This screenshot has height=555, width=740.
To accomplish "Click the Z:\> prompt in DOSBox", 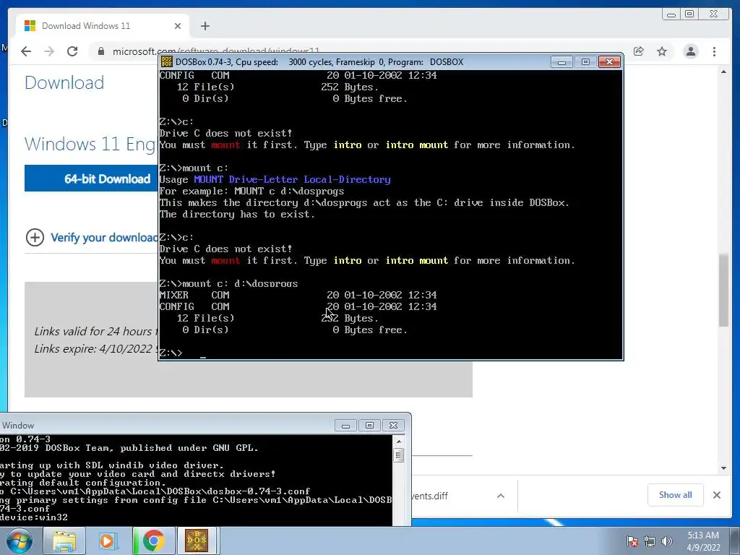I will click(171, 353).
